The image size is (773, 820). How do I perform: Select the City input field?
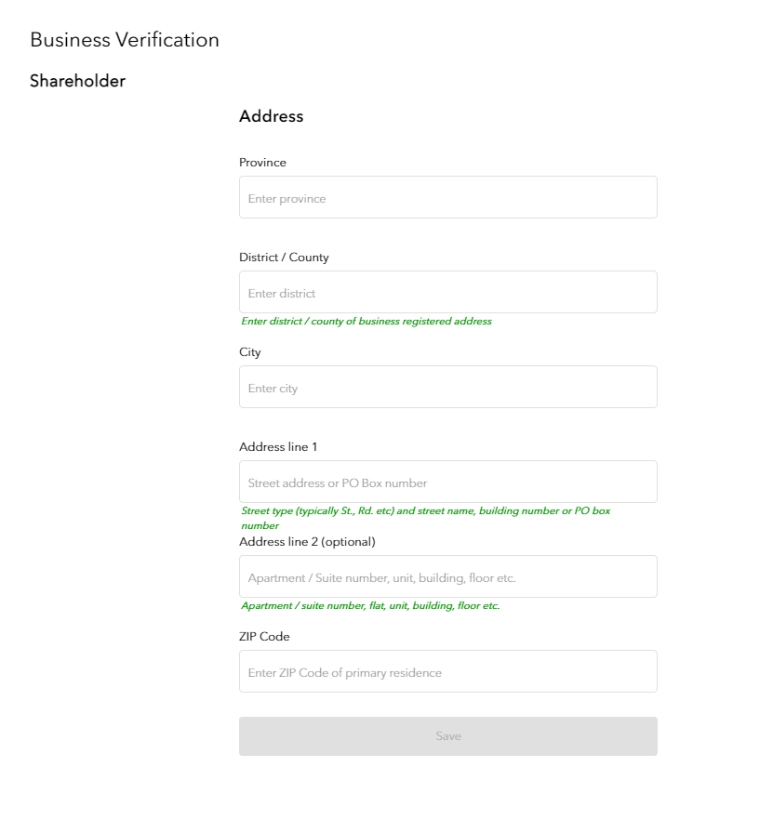[447, 387]
